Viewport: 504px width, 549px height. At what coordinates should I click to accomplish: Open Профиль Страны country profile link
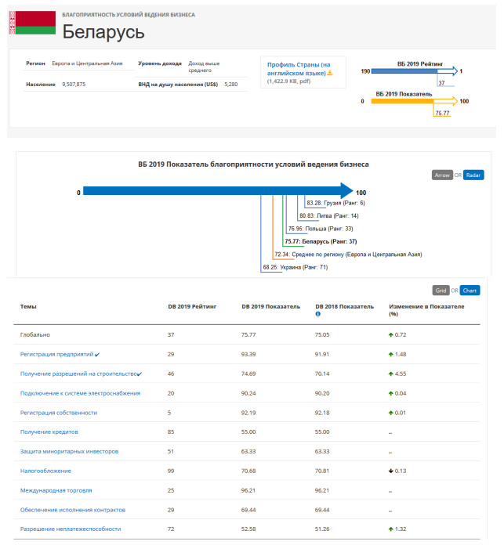tap(298, 68)
